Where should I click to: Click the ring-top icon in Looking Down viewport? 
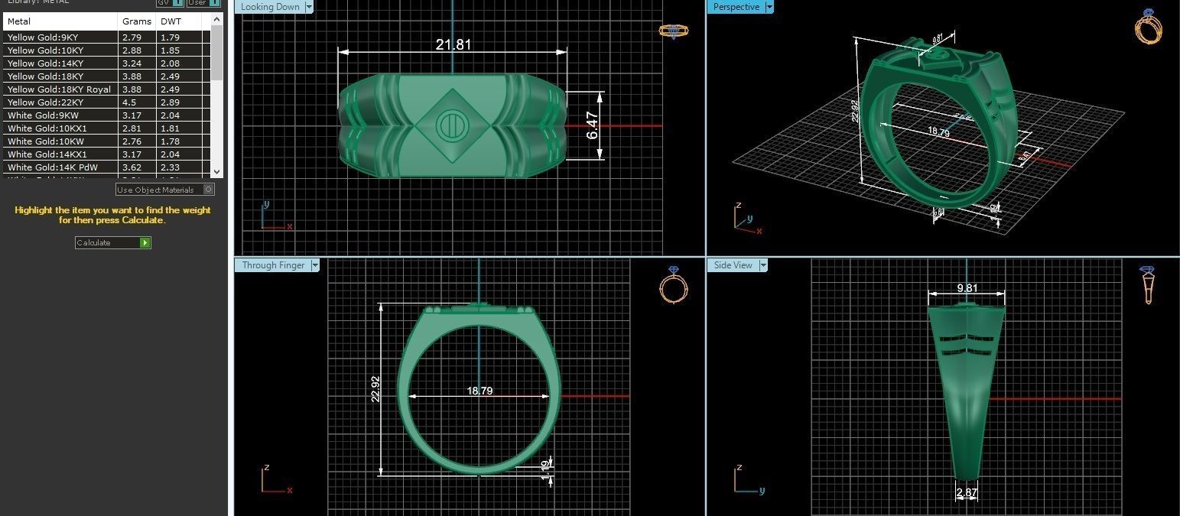[x=674, y=31]
